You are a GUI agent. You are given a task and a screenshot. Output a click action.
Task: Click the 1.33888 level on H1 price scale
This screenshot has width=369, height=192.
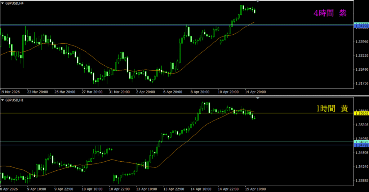click(361, 181)
